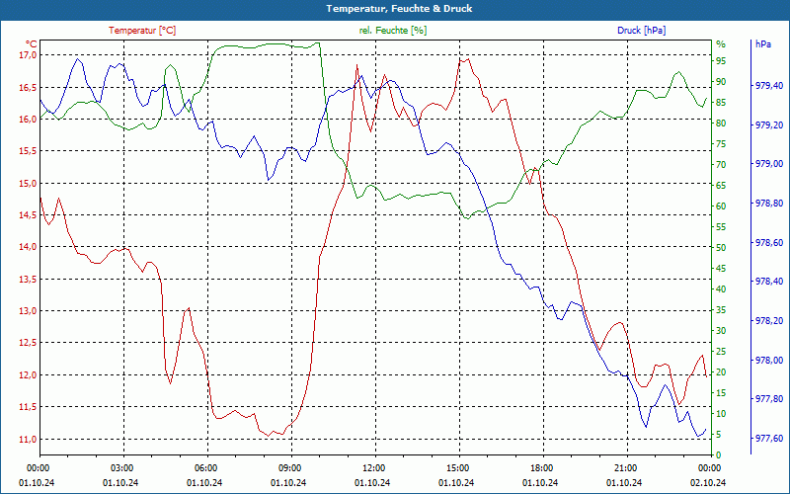790x494 pixels.
Task: Click the blue "Druck [hPa]" legend label
Action: pyautogui.click(x=641, y=31)
